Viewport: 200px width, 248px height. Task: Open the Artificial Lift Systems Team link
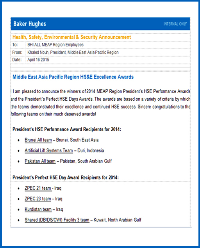(49, 150)
